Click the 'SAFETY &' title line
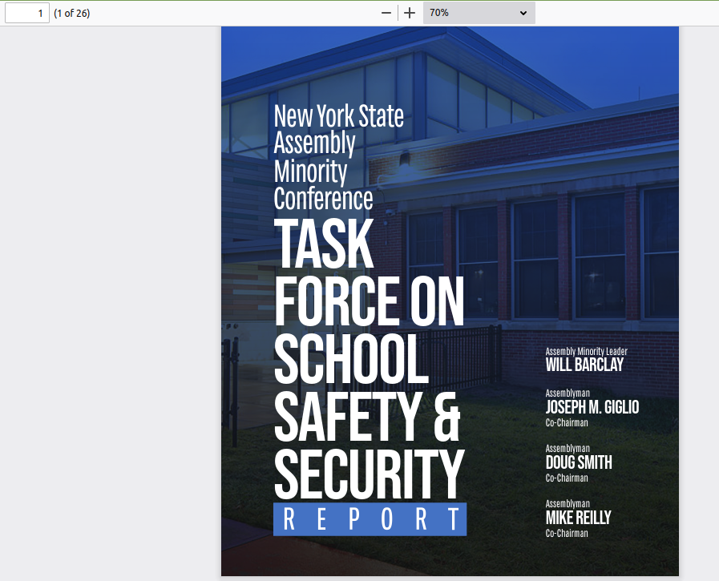This screenshot has width=719, height=581. (x=367, y=417)
